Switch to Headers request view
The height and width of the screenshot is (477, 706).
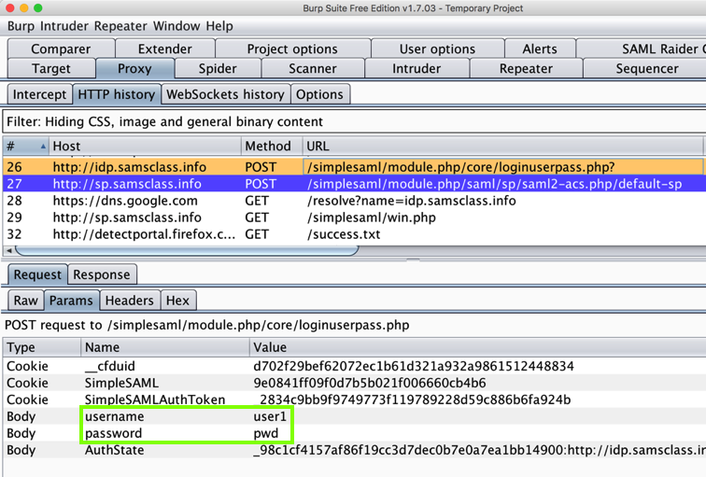pos(130,301)
